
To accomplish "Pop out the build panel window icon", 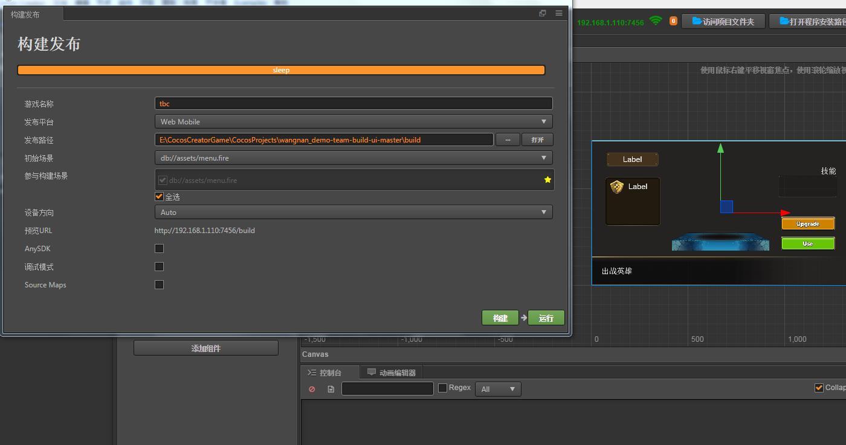I will 543,13.
